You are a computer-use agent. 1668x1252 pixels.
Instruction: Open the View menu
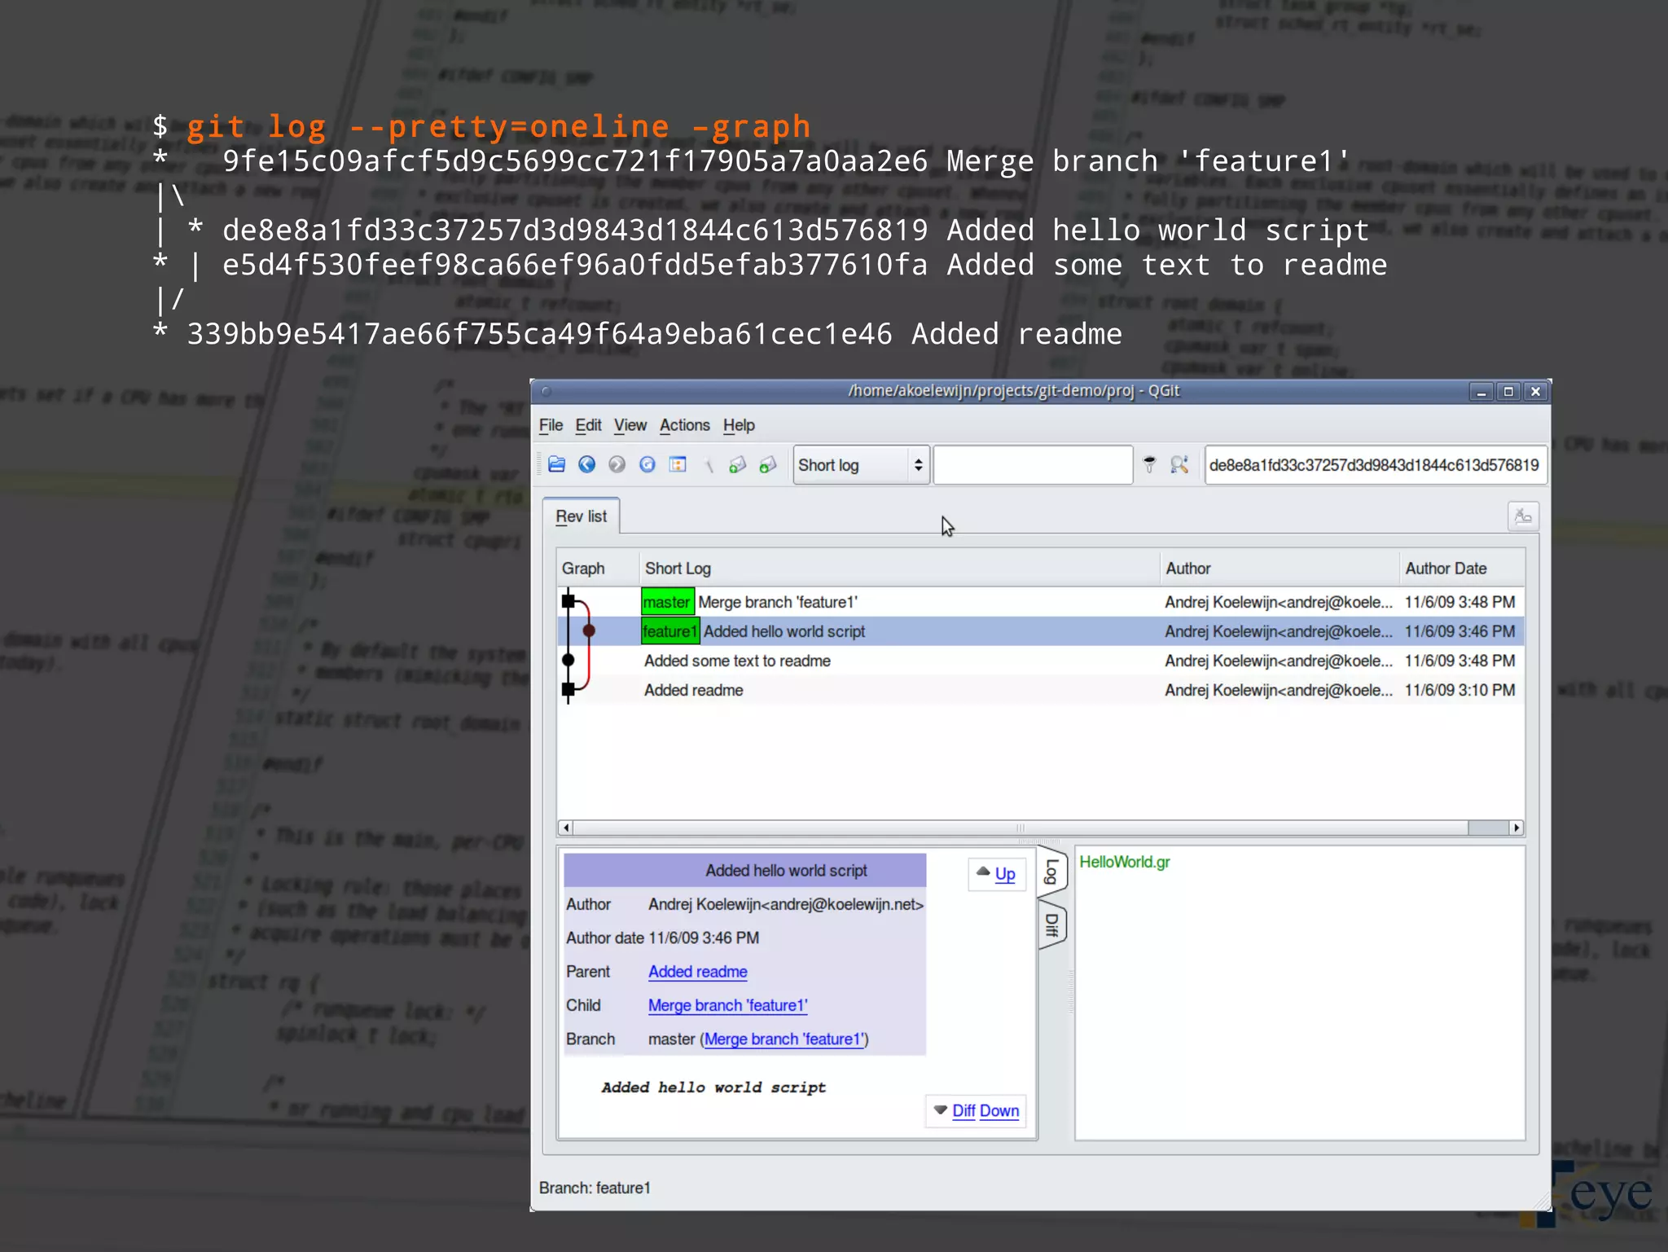(x=630, y=425)
